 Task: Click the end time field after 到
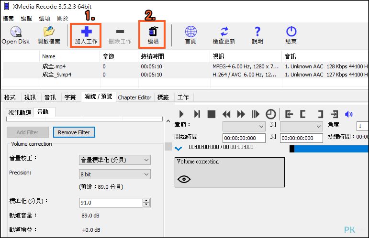coord(302,138)
